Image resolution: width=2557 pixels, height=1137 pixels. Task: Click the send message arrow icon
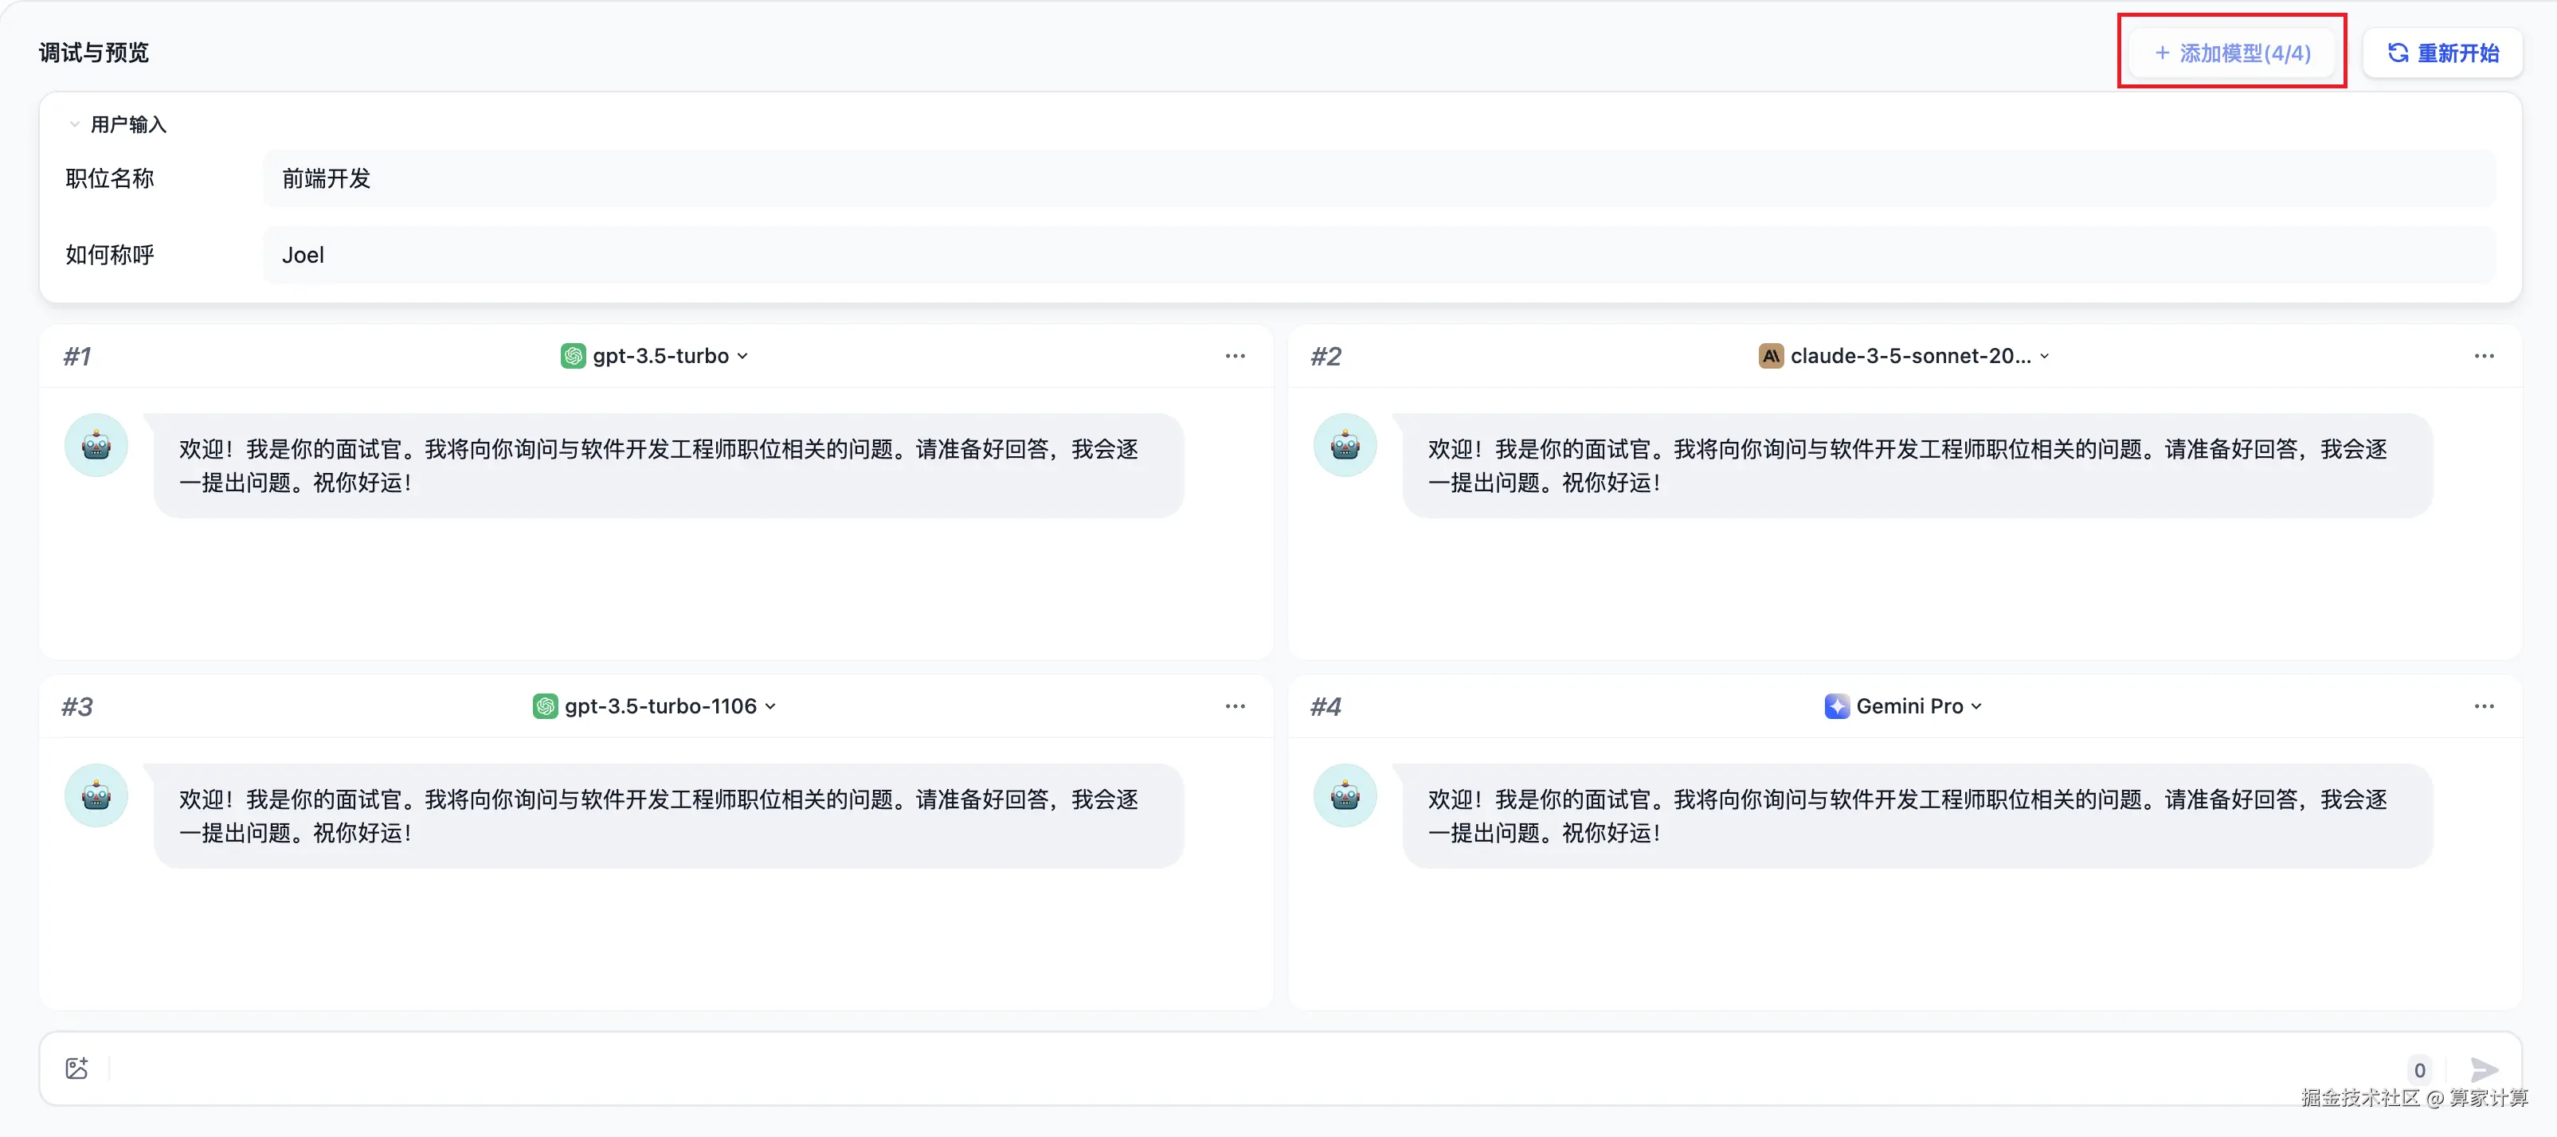(x=2483, y=1069)
